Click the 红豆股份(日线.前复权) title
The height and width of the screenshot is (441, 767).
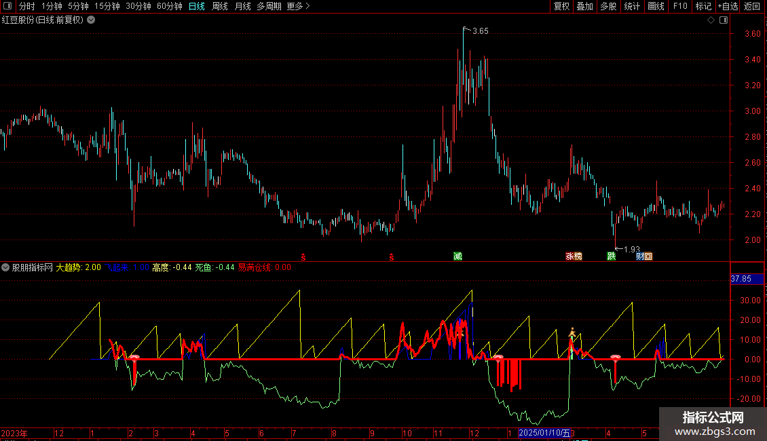(43, 20)
